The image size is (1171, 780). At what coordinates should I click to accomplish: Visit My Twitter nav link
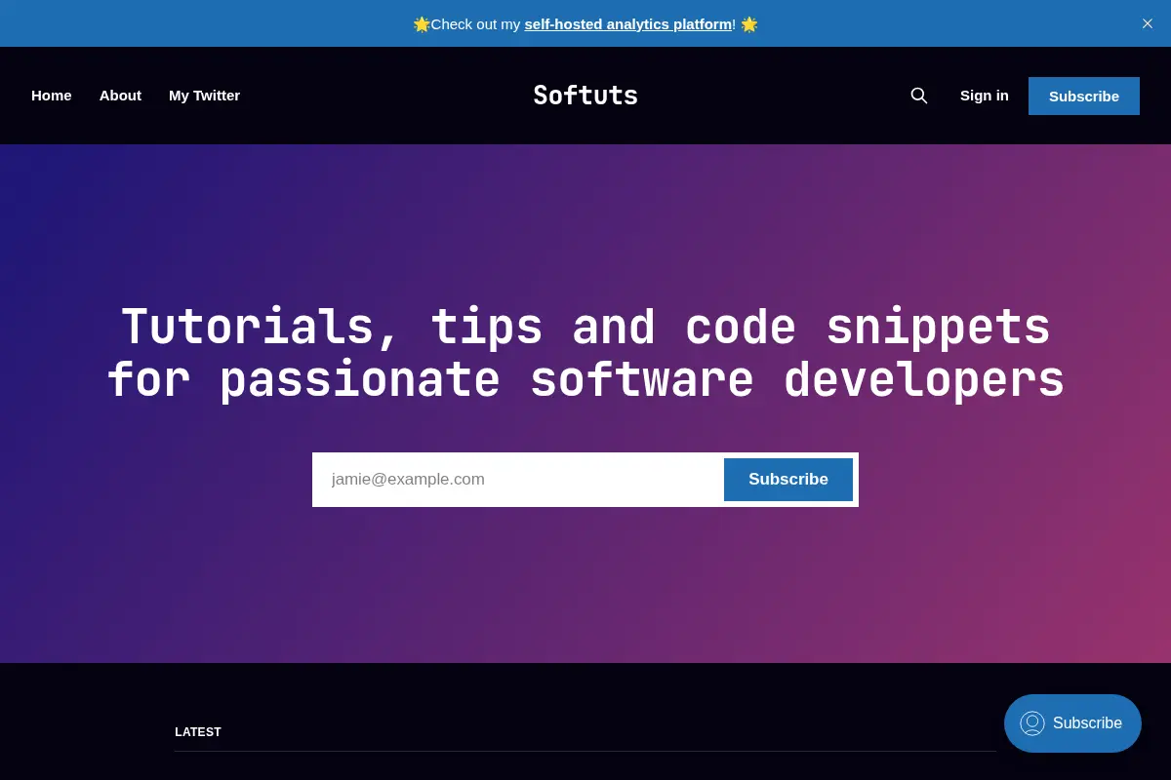click(x=204, y=96)
